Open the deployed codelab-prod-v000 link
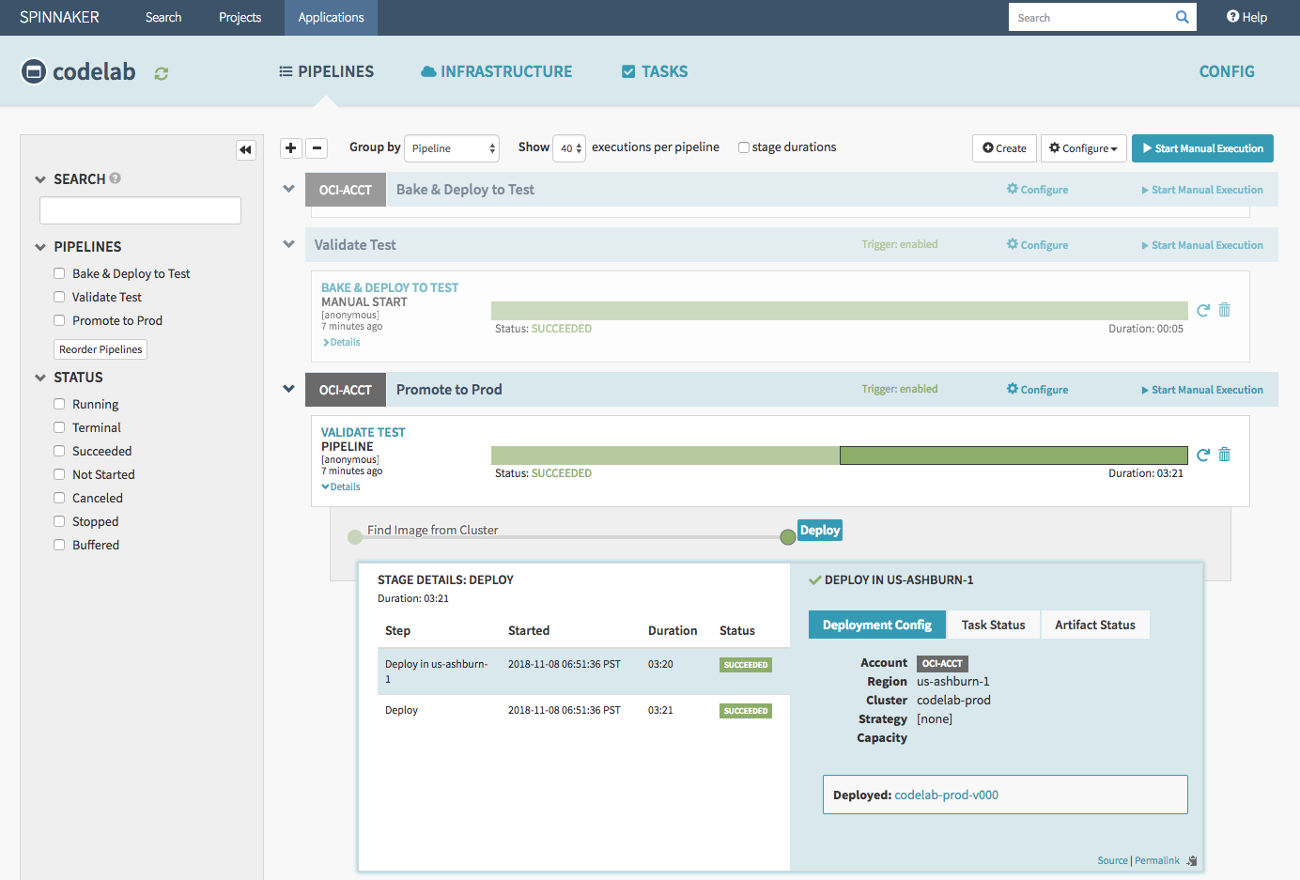The height and width of the screenshot is (880, 1300). click(x=946, y=794)
